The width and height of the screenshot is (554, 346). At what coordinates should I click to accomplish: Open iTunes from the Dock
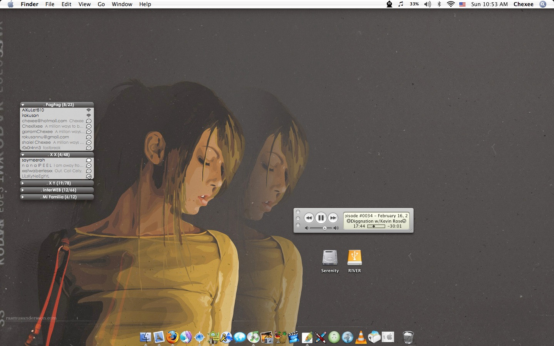(x=253, y=337)
